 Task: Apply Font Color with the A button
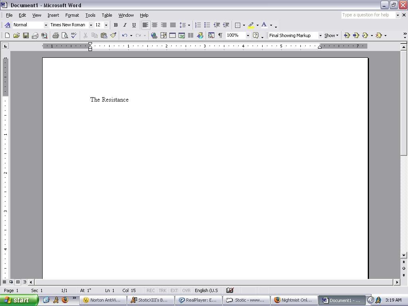pos(264,25)
